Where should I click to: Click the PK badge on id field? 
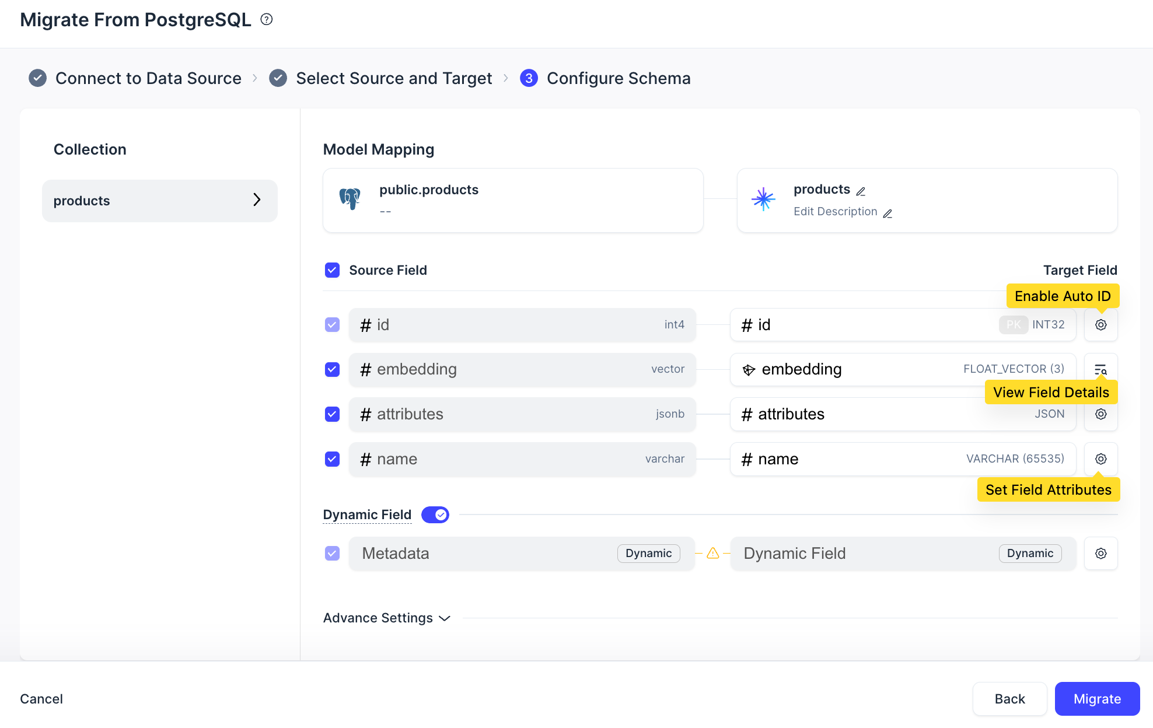[1013, 325]
